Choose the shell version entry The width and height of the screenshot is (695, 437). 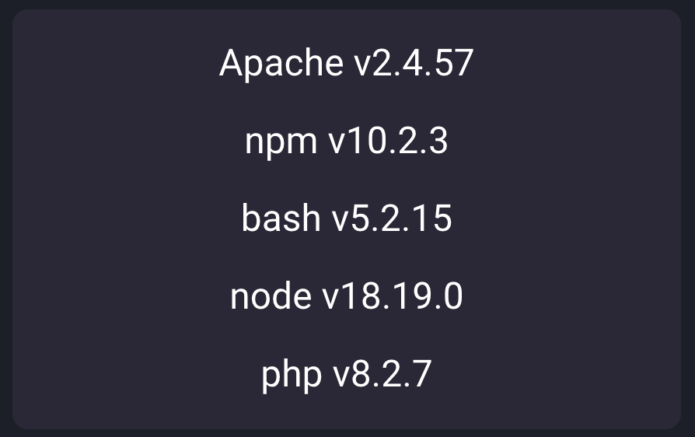pyautogui.click(x=346, y=219)
